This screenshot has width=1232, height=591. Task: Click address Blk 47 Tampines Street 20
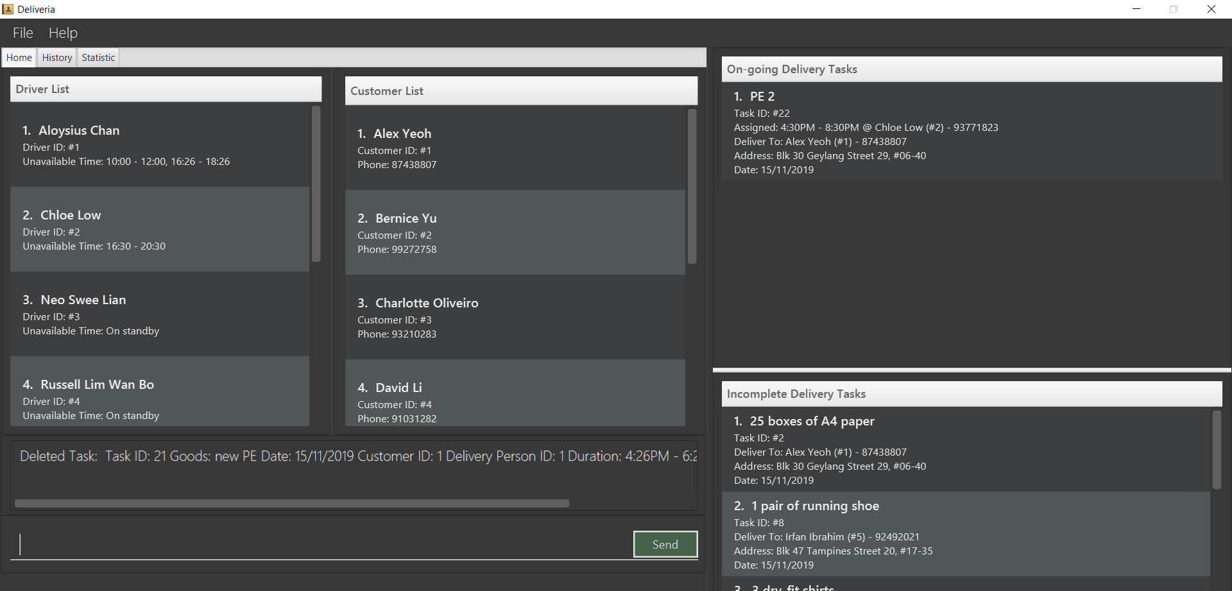pyautogui.click(x=834, y=551)
